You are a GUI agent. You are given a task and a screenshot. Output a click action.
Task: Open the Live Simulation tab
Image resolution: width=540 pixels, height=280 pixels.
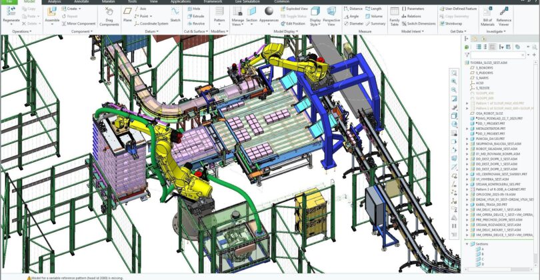(248, 2)
